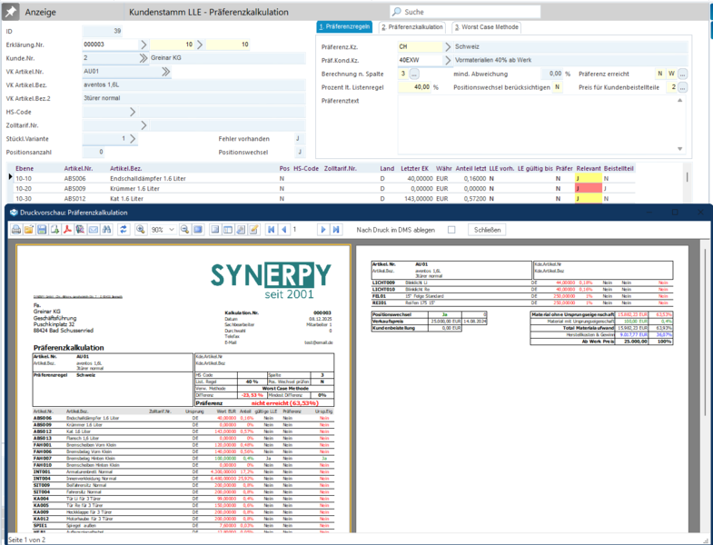This screenshot has width=713, height=545.
Task: Open the 90% zoom level dropdown
Action: (171, 230)
